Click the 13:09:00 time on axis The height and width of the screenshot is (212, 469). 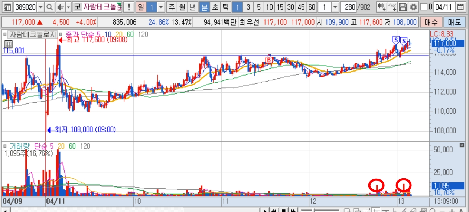pos(445,201)
